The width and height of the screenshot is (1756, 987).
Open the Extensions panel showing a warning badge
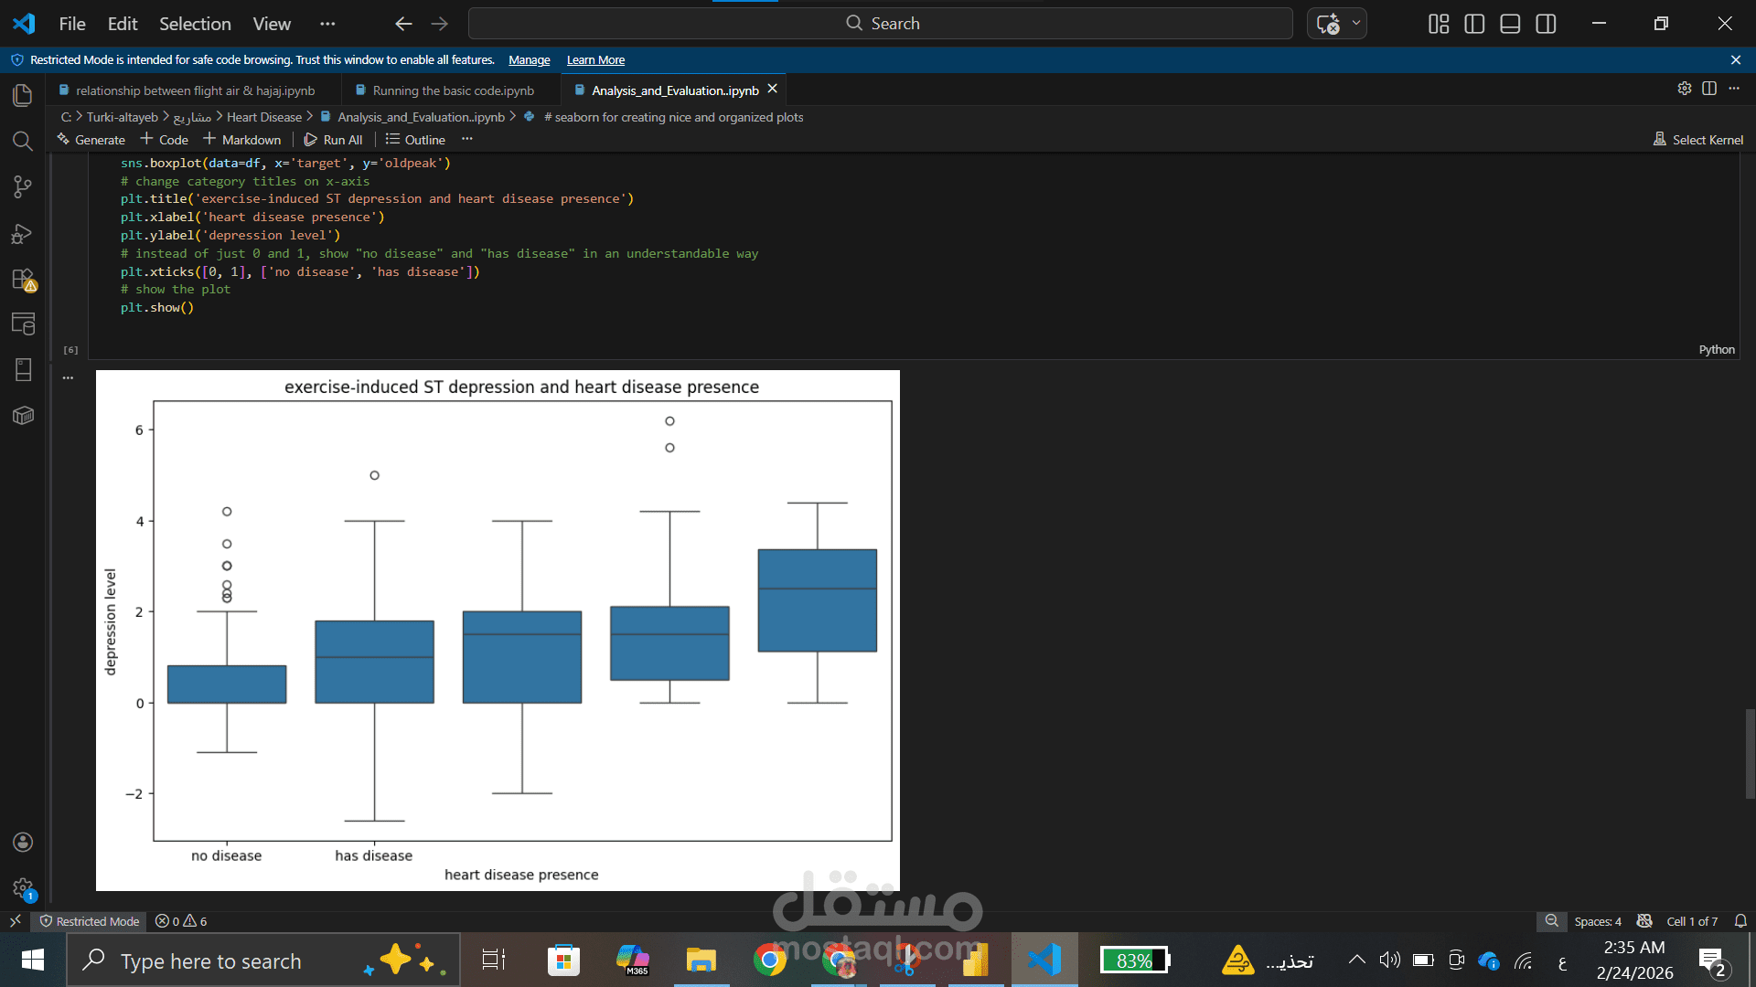point(22,280)
